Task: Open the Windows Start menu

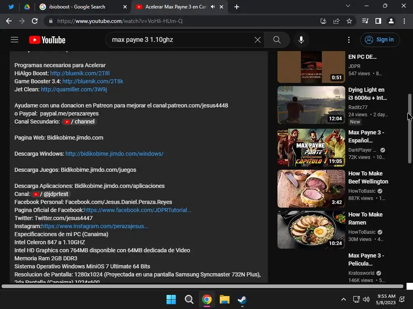Action: point(171,299)
